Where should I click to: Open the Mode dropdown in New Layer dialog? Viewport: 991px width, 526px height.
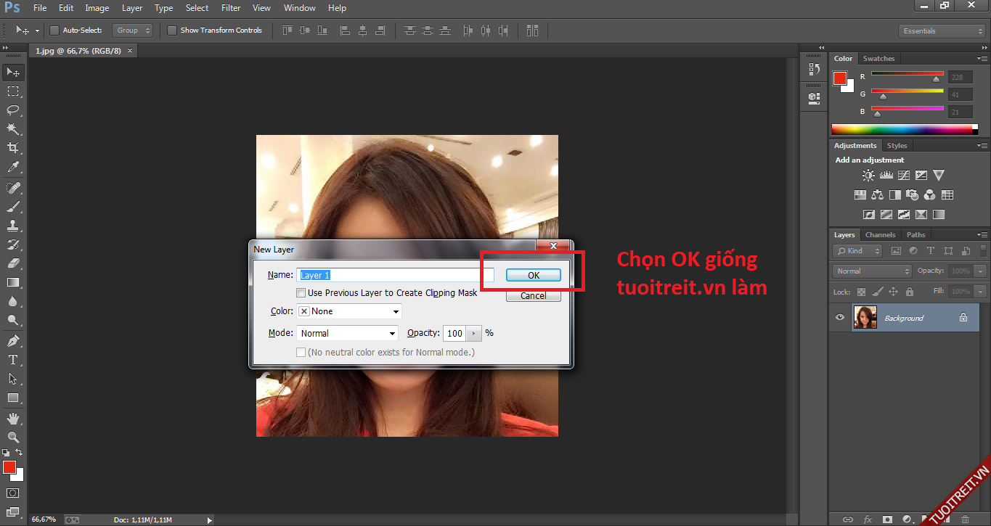tap(348, 333)
